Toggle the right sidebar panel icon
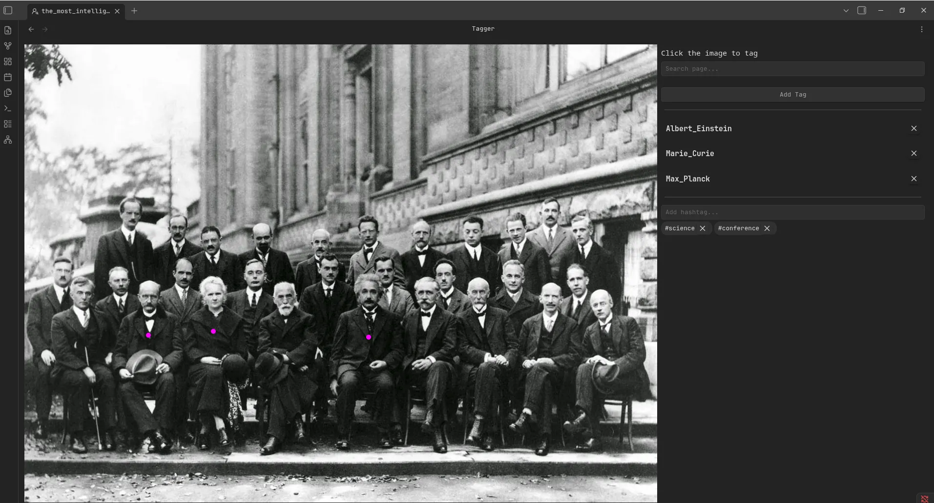 click(862, 10)
